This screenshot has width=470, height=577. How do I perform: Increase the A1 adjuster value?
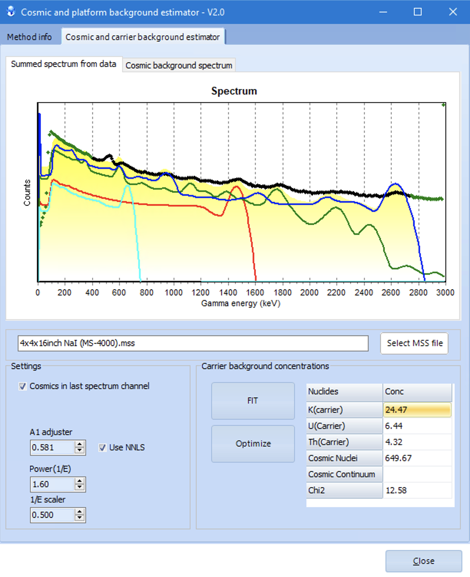pyautogui.click(x=79, y=444)
